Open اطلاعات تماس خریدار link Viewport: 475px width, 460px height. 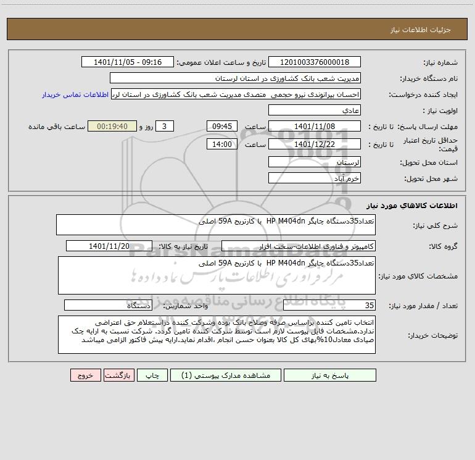[x=75, y=94]
